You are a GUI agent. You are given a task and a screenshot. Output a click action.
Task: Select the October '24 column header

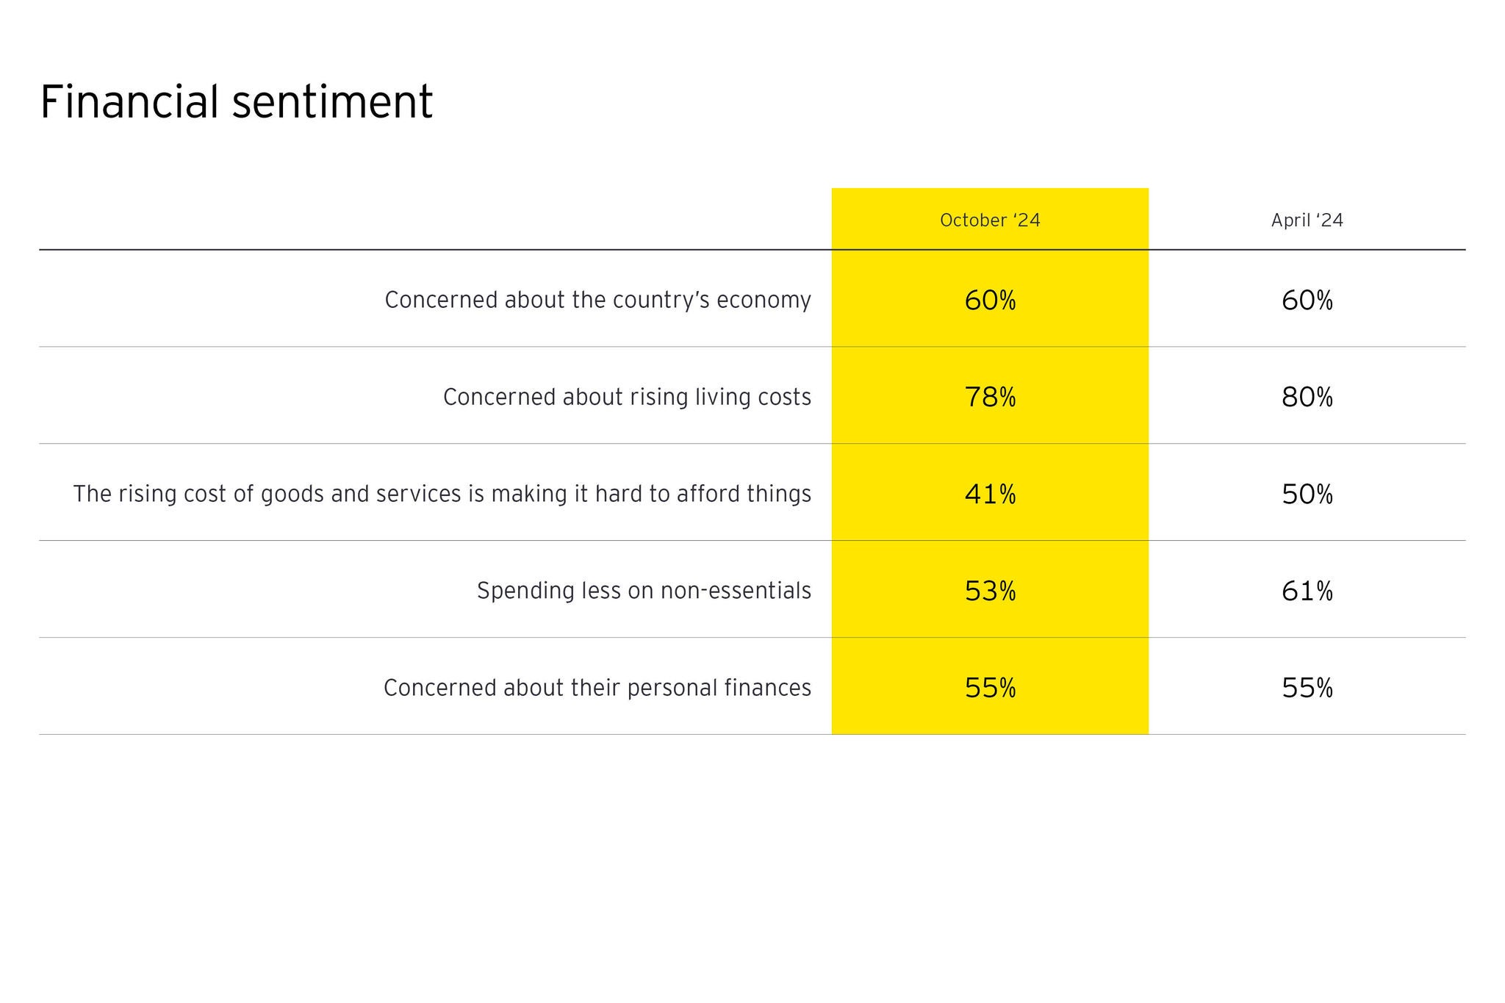[x=990, y=220]
